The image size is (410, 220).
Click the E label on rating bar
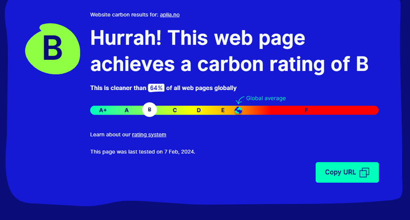pyautogui.click(x=223, y=110)
